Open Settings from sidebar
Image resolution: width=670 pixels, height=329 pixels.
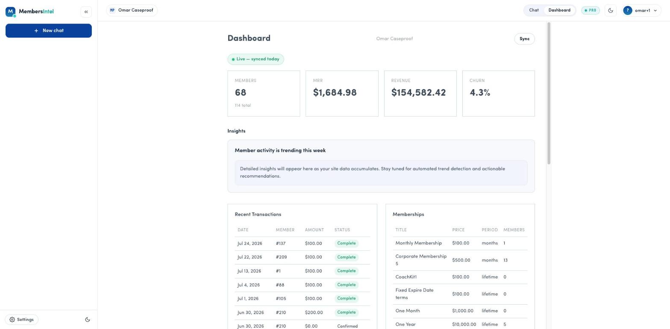click(22, 320)
